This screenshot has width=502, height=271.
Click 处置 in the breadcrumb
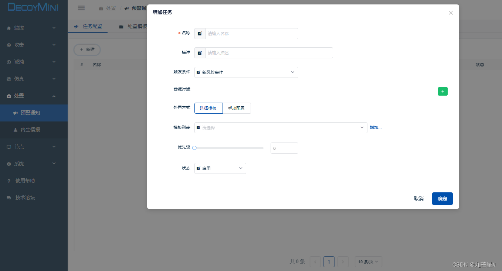point(111,8)
